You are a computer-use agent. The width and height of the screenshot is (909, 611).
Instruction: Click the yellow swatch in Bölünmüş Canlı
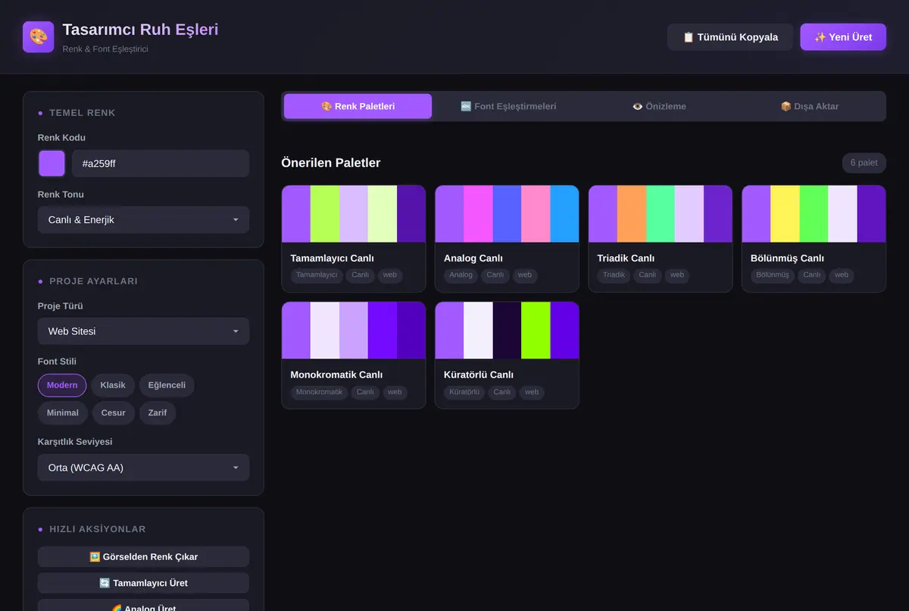[785, 214]
